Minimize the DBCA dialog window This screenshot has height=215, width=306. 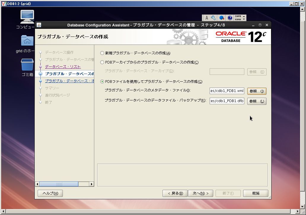pyautogui.click(x=253, y=25)
